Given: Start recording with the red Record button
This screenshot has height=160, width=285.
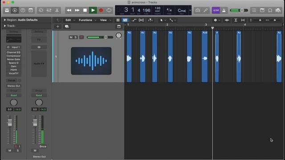Looking at the screenshot, I should click(101, 10).
